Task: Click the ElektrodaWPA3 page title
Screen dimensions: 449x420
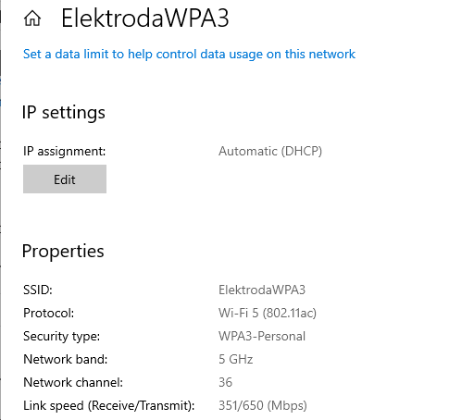Action: 145,19
